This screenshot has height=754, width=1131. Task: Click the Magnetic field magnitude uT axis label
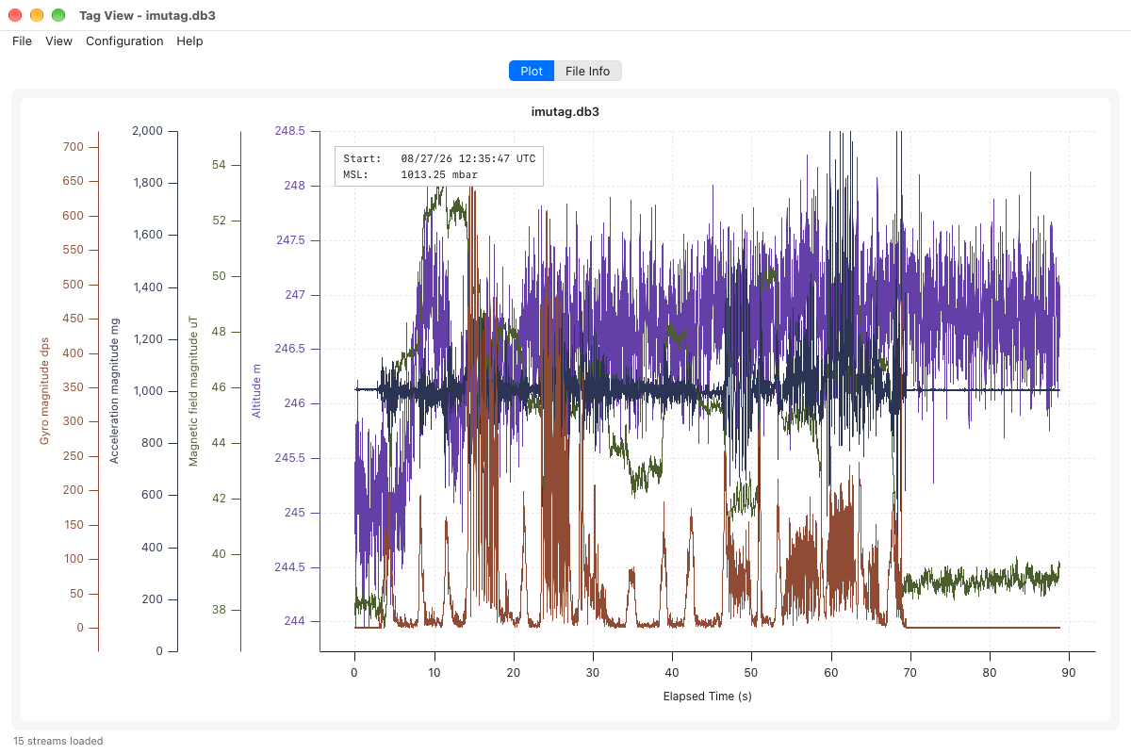pyautogui.click(x=193, y=391)
